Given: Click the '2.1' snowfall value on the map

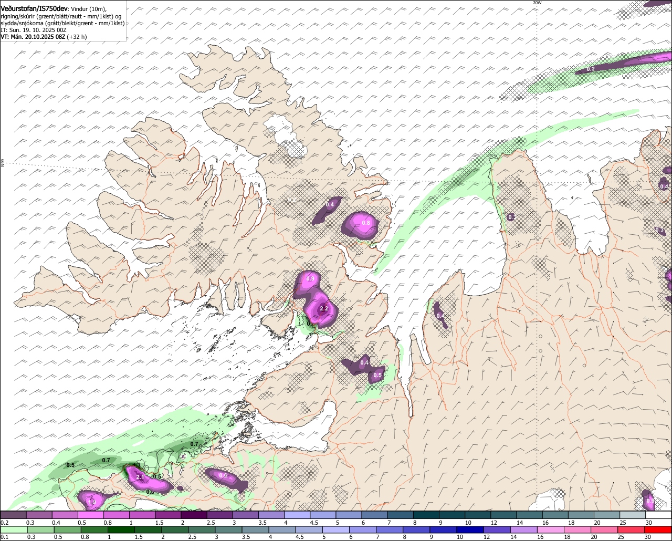Looking at the screenshot, I should 140,477.
